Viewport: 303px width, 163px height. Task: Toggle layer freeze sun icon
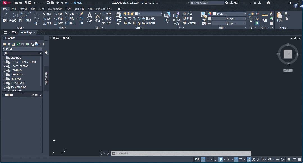[129, 14]
